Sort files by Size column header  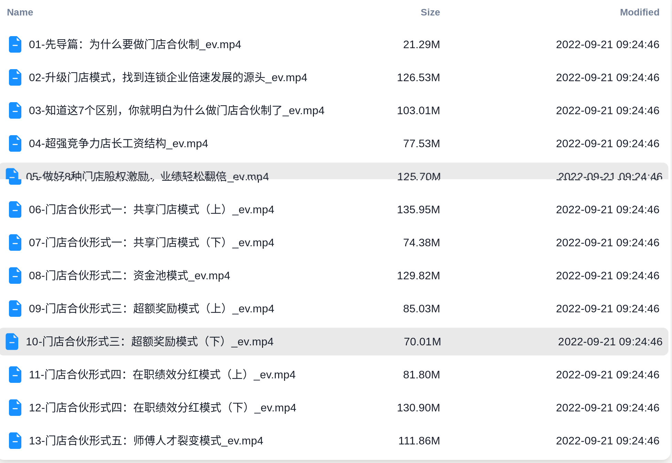430,12
